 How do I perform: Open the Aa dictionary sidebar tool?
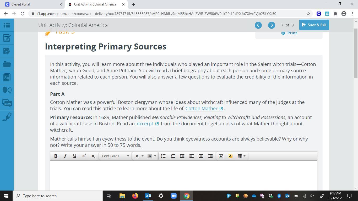click(7, 77)
